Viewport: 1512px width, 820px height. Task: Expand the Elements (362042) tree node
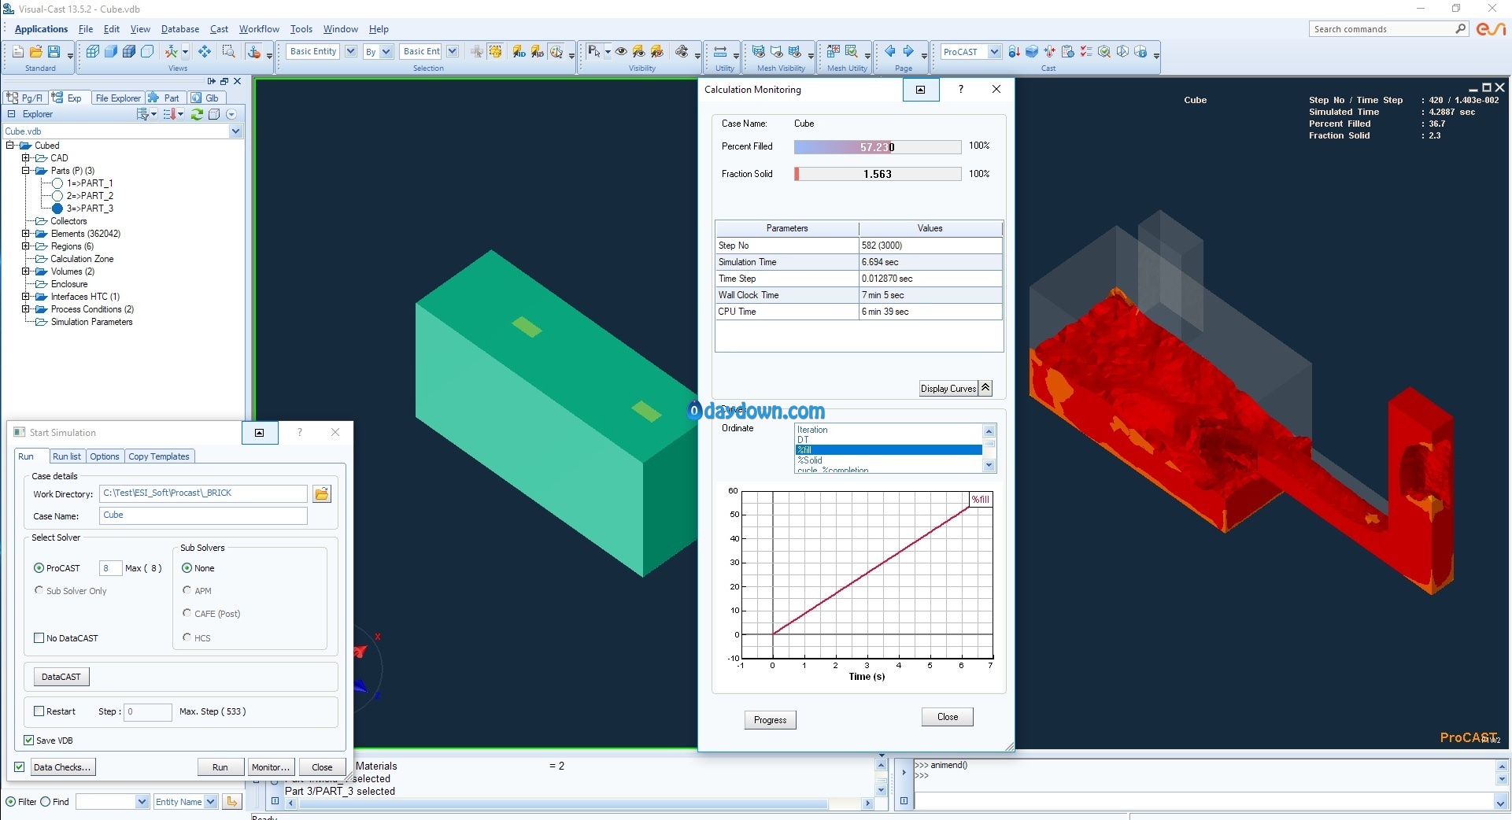click(25, 234)
